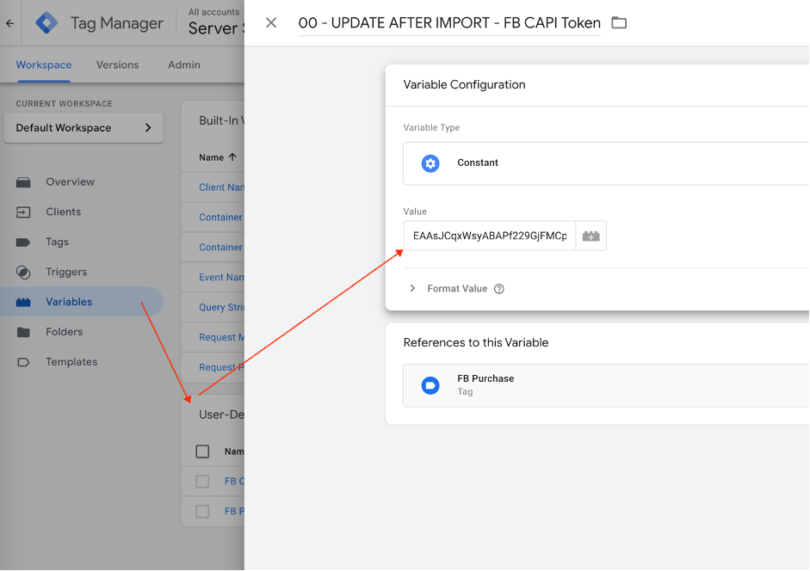Switch to the Versions tab
This screenshot has height=571, width=810.
point(117,64)
